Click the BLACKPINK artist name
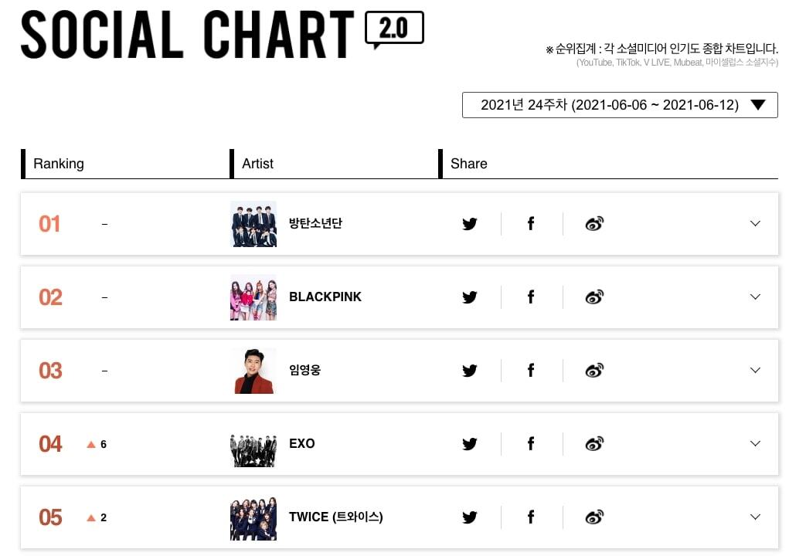The height and width of the screenshot is (556, 789). coord(325,297)
